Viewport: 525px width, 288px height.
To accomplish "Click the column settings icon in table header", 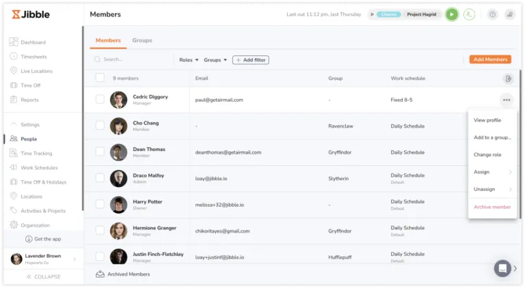I will 507,78.
